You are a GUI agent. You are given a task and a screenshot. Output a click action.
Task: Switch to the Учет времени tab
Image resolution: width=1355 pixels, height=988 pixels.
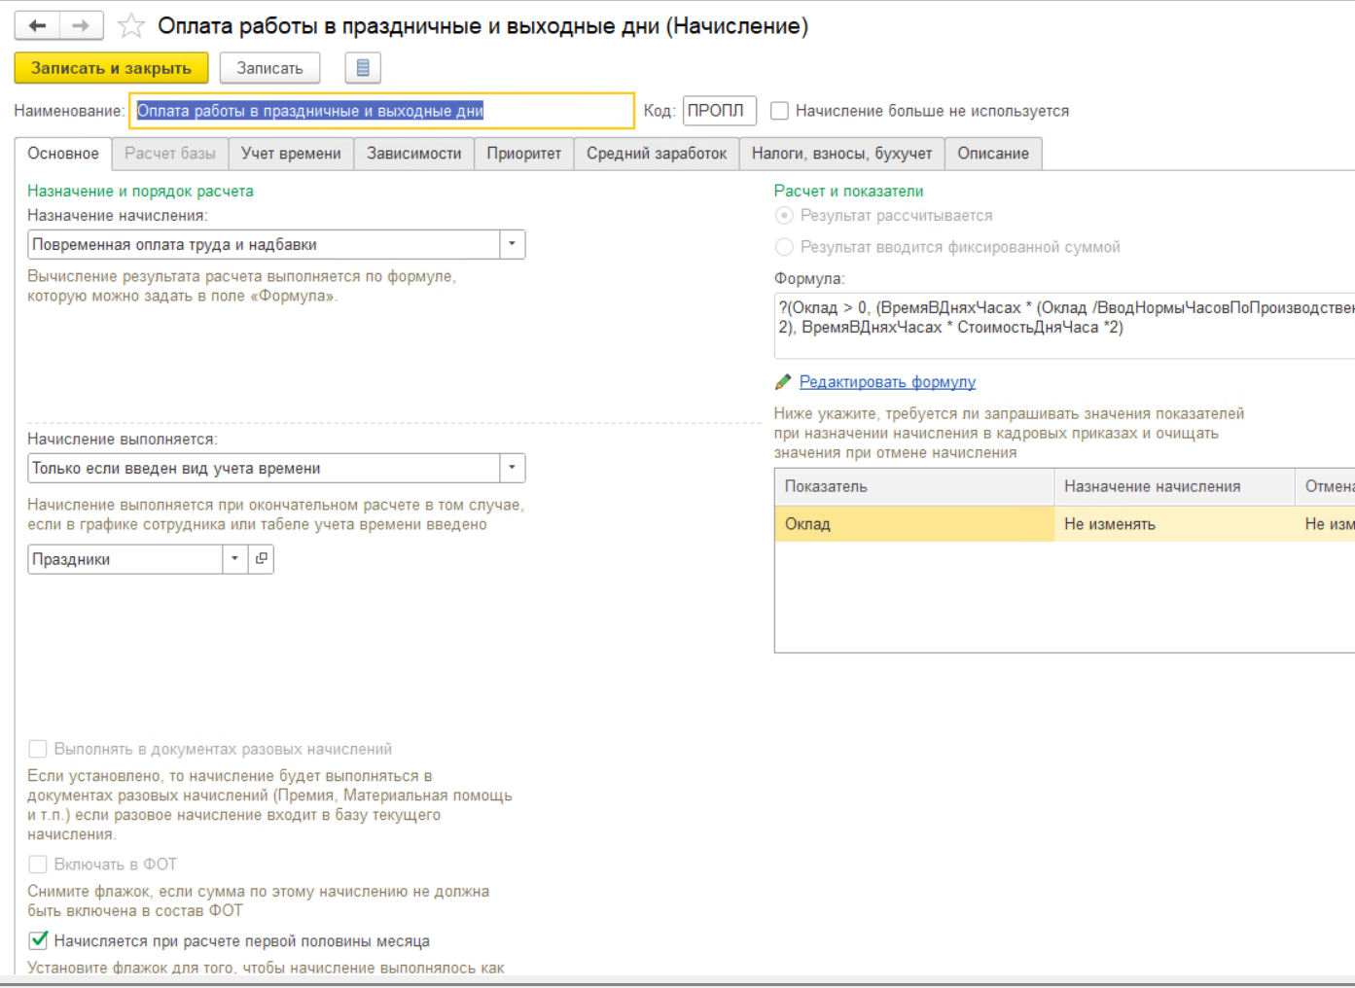coord(291,154)
